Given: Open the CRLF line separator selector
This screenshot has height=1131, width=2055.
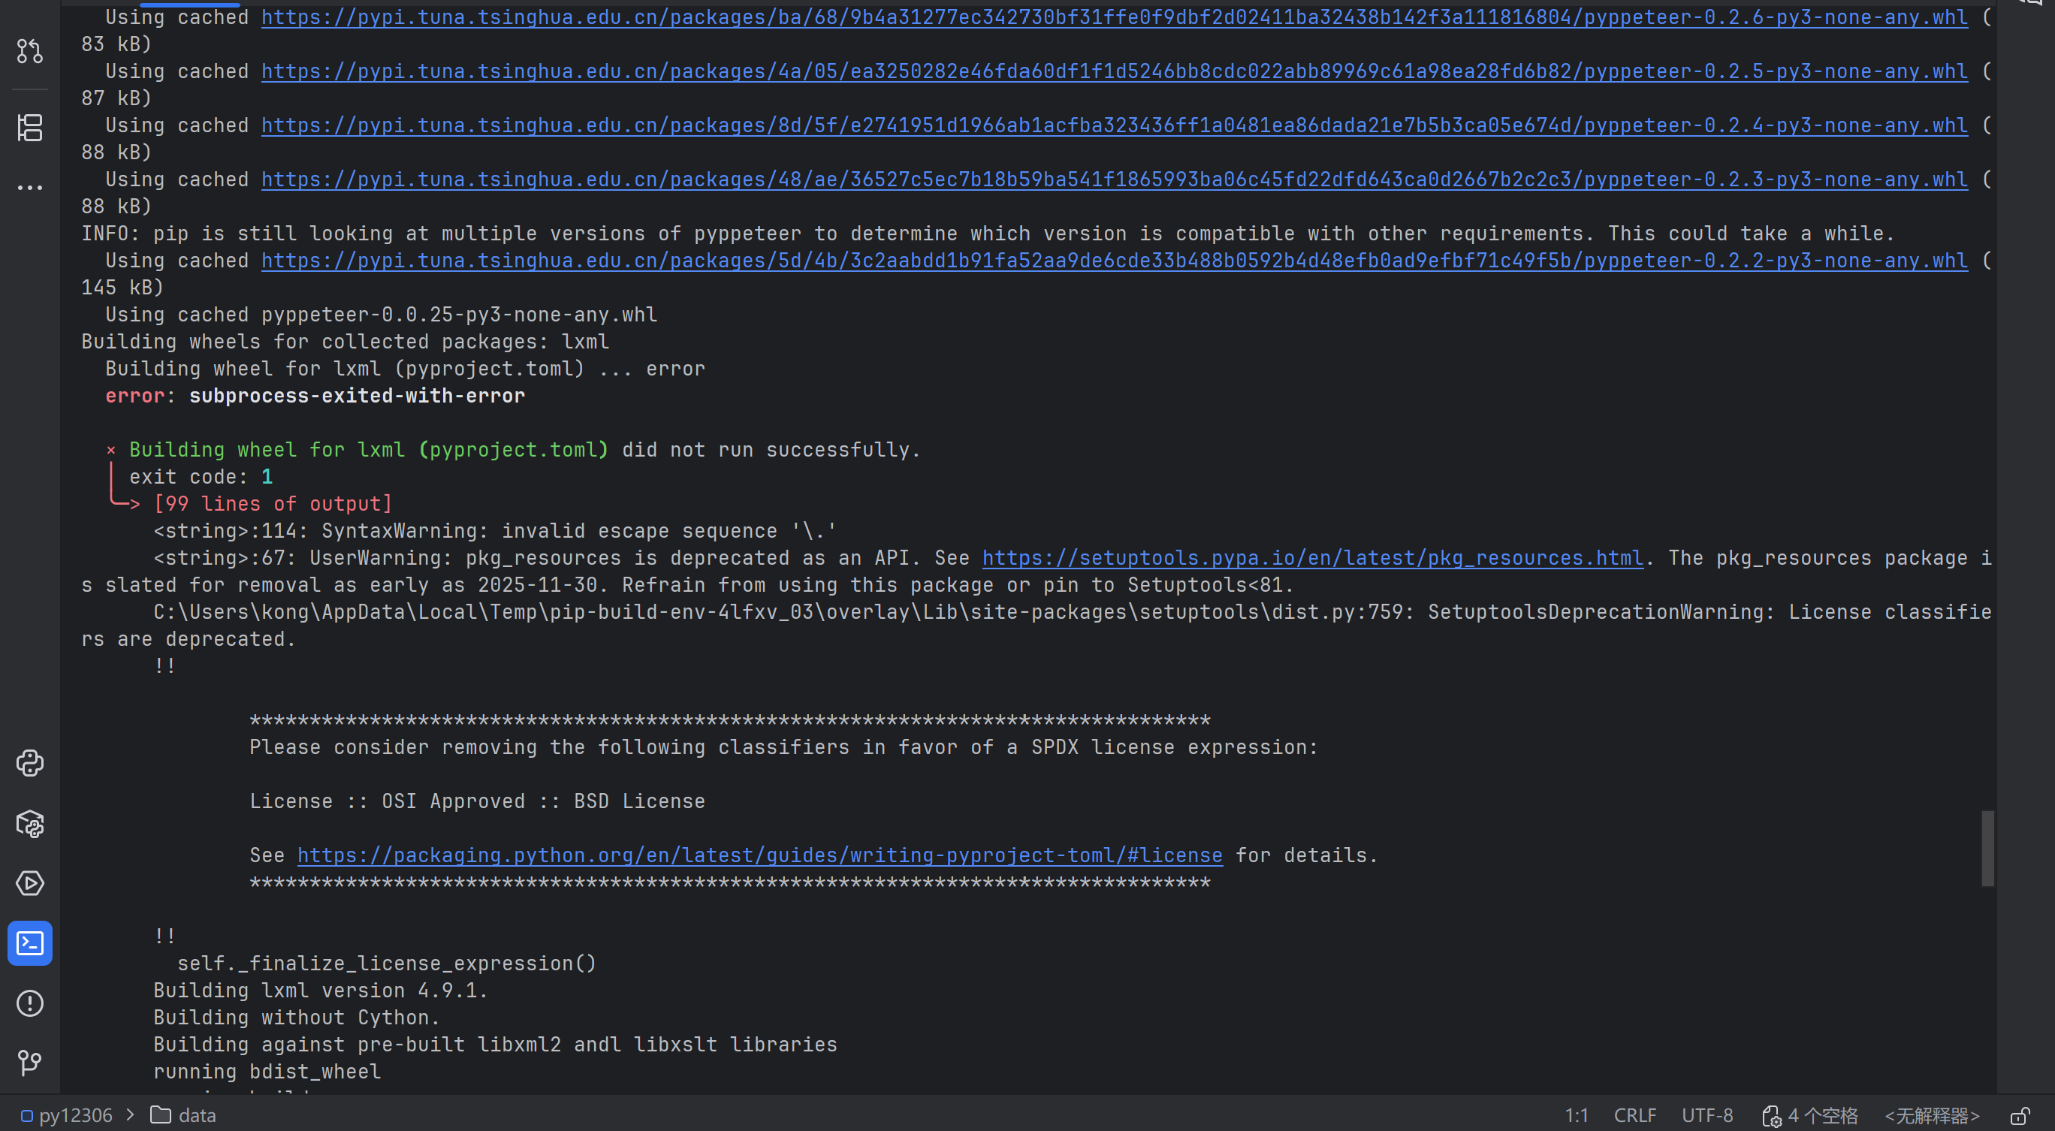Looking at the screenshot, I should 1634,1115.
